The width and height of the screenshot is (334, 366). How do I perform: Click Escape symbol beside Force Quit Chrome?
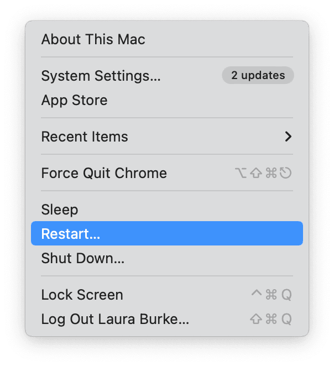(285, 174)
